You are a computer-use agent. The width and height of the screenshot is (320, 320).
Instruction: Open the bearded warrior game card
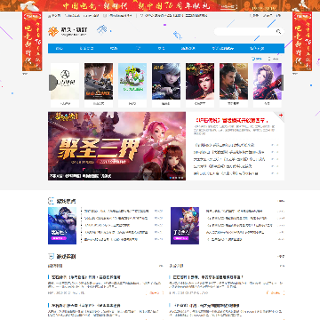coord(234,85)
